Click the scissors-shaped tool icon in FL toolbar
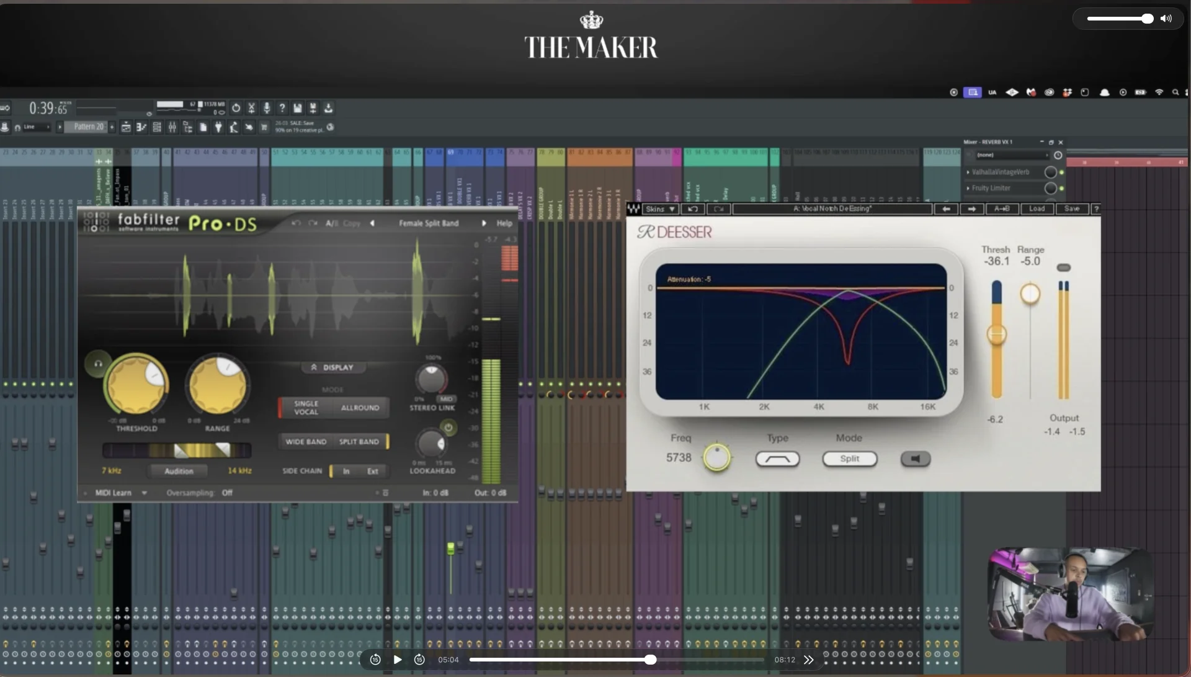The height and width of the screenshot is (677, 1191). click(251, 108)
